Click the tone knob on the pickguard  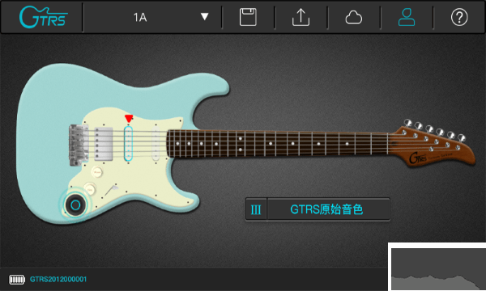point(90,188)
